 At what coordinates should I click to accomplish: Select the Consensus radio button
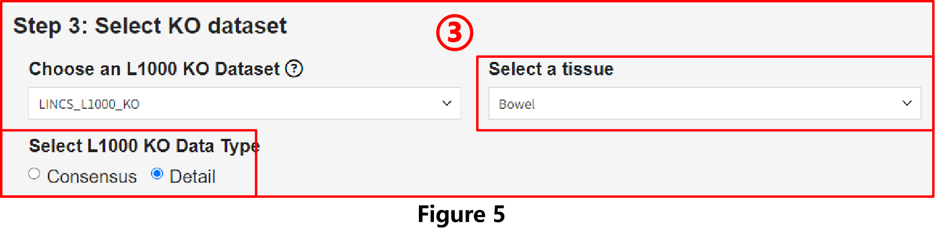[x=34, y=174]
